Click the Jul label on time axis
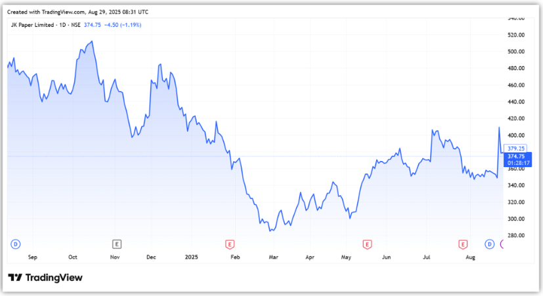This screenshot has width=543, height=296. click(427, 258)
